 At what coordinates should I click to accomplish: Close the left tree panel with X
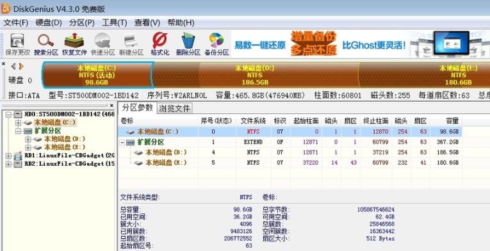click(111, 106)
